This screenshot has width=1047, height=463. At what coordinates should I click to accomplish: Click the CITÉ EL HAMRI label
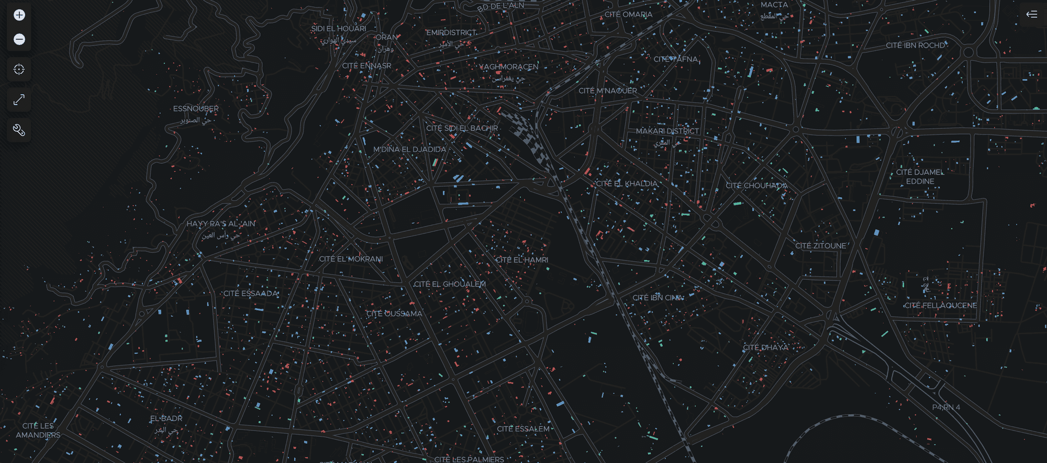522,260
